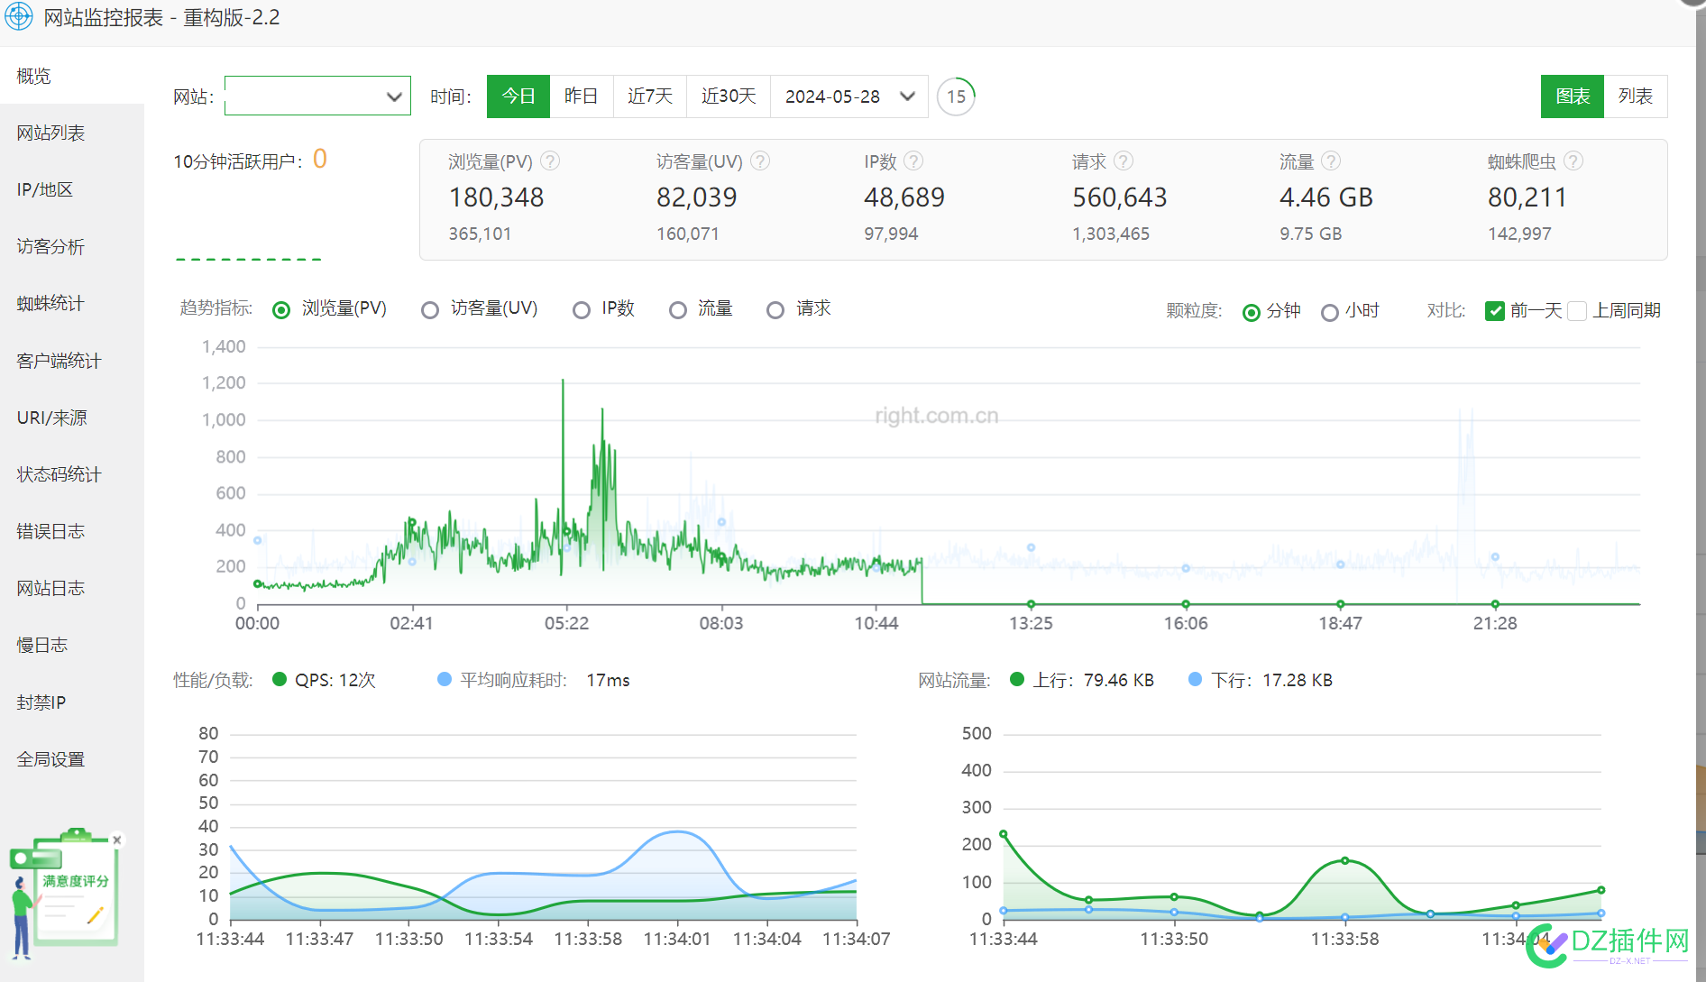
Task: Open the 满意度评分 survey widget
Action: point(65,893)
